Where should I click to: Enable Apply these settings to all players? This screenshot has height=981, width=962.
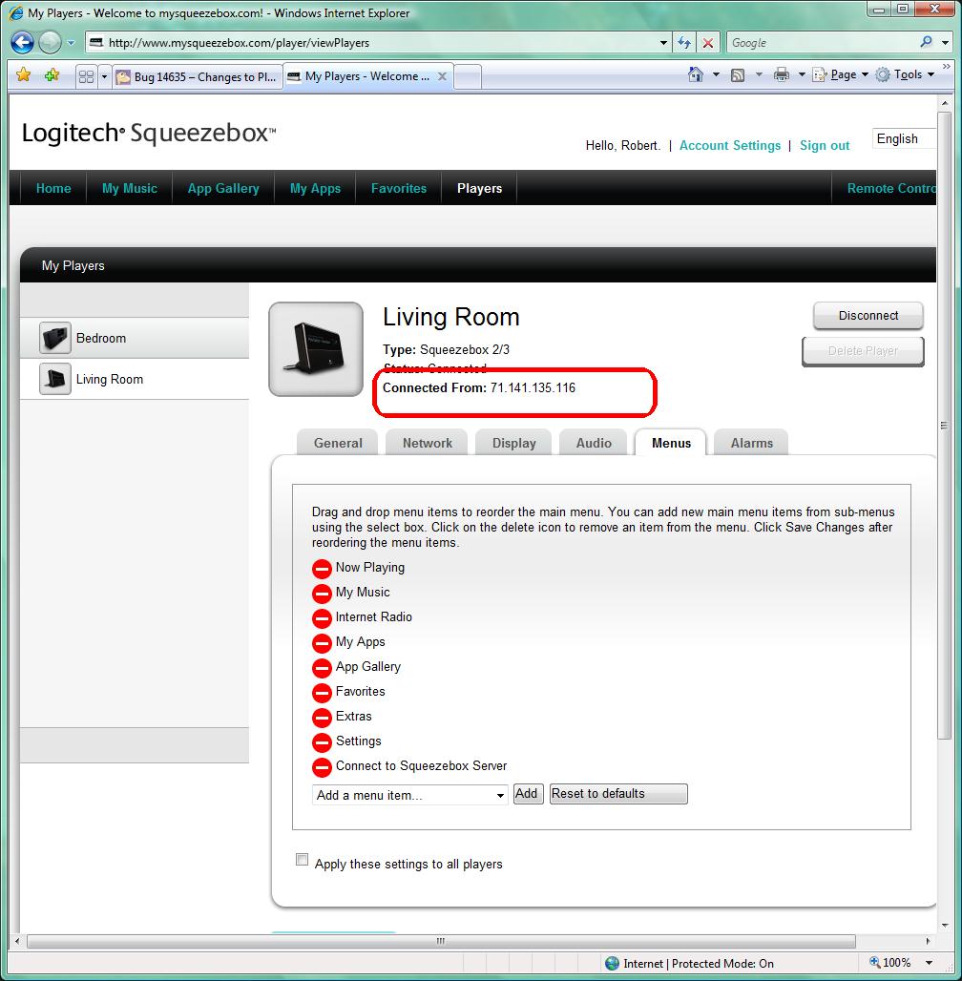pos(303,861)
